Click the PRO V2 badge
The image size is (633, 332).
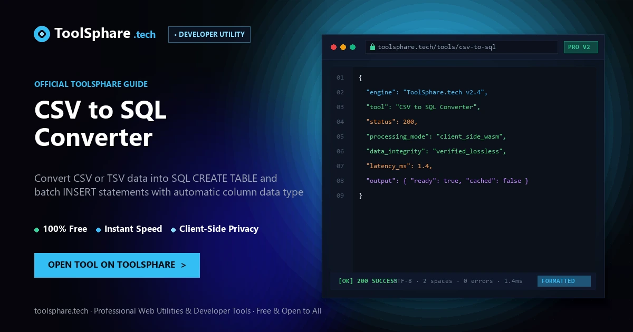click(x=581, y=47)
